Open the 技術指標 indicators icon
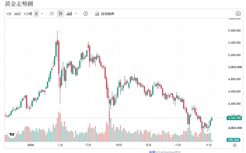Image resolution: width=246 pixels, height=153 pixels. [x=97, y=14]
